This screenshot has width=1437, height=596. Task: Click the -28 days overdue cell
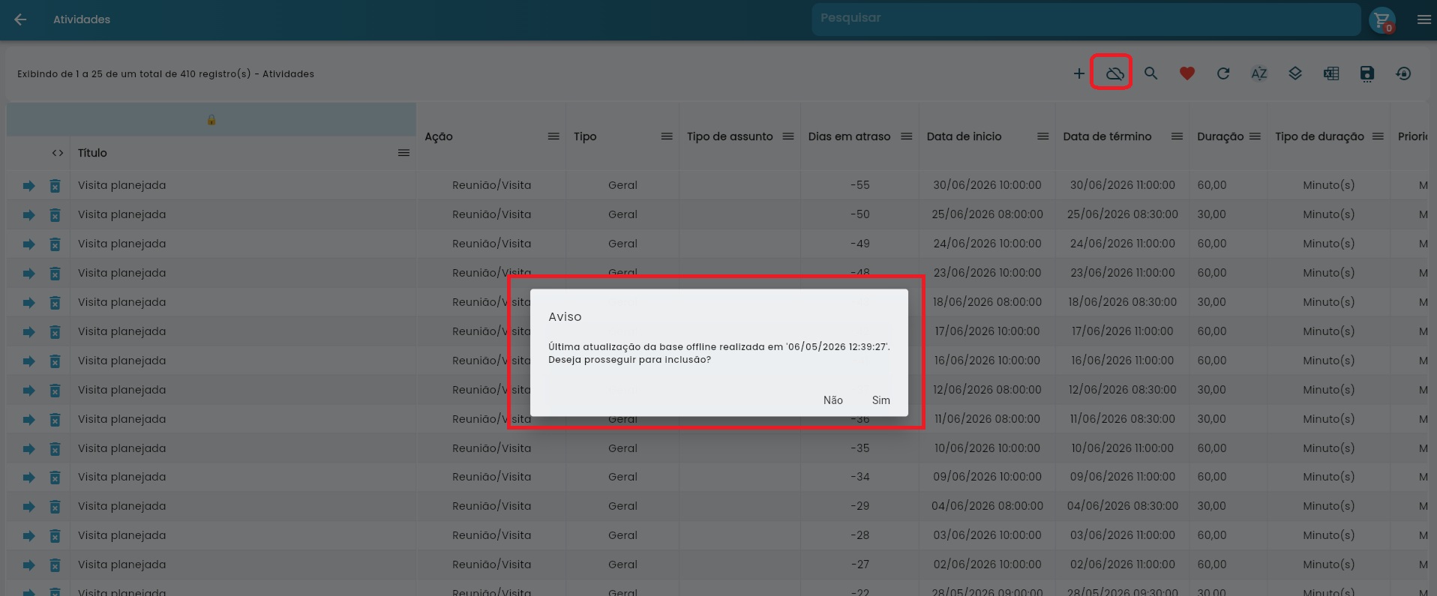click(860, 535)
